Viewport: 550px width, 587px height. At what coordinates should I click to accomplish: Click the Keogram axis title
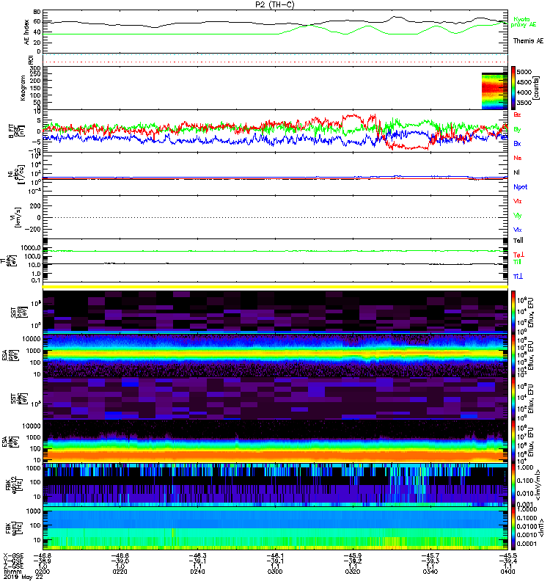[23, 88]
